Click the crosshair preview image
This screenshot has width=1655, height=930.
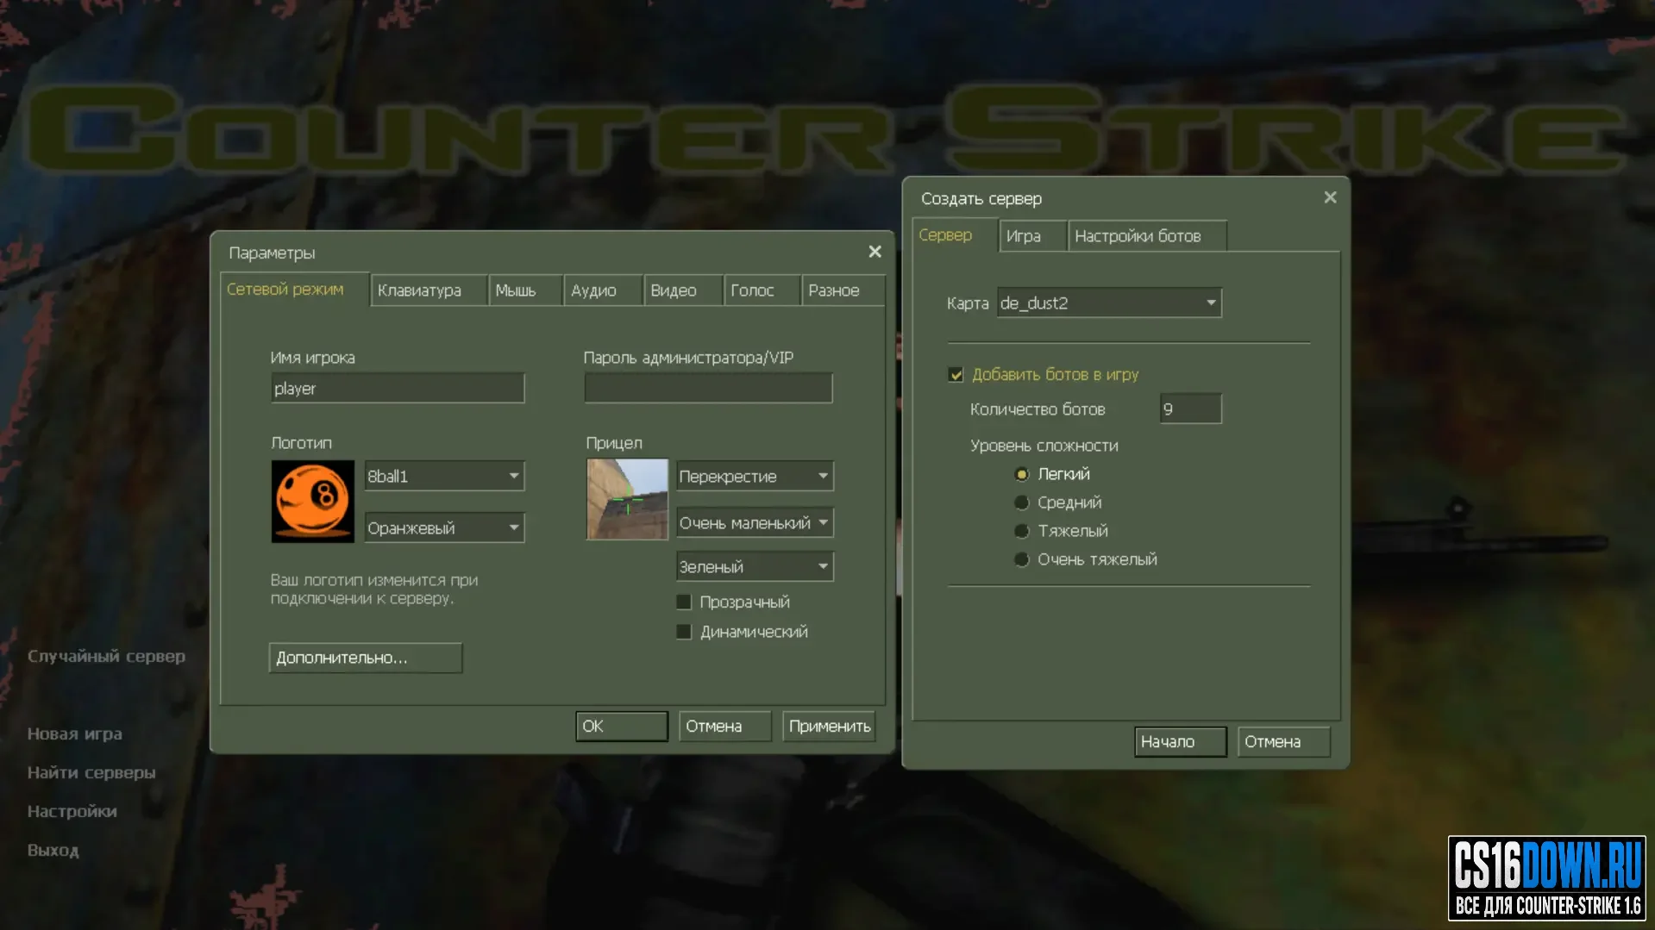pyautogui.click(x=627, y=499)
